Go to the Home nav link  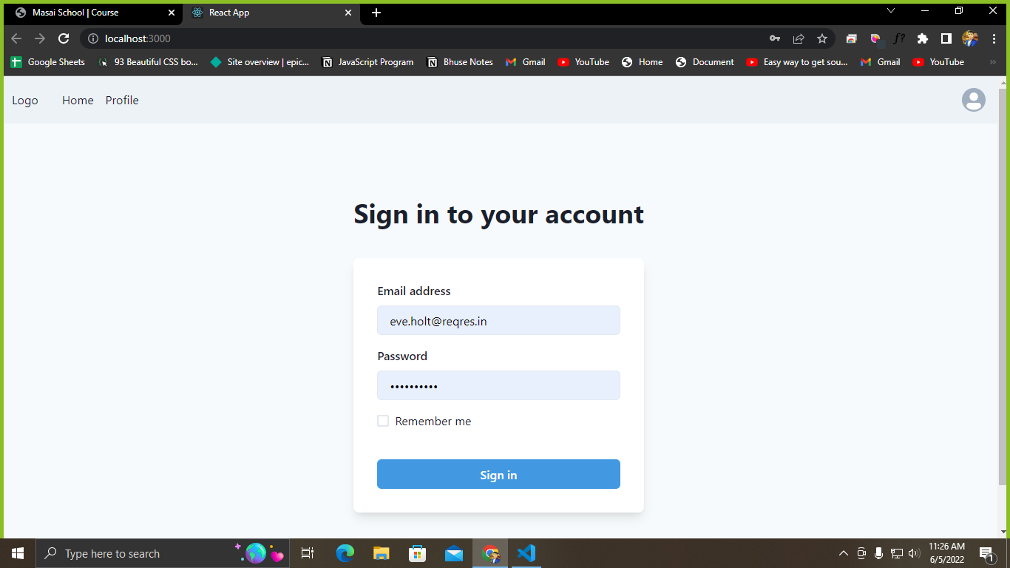pos(78,100)
